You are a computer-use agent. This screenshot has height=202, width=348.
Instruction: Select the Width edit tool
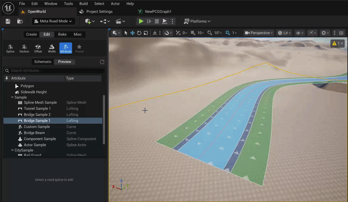52,48
